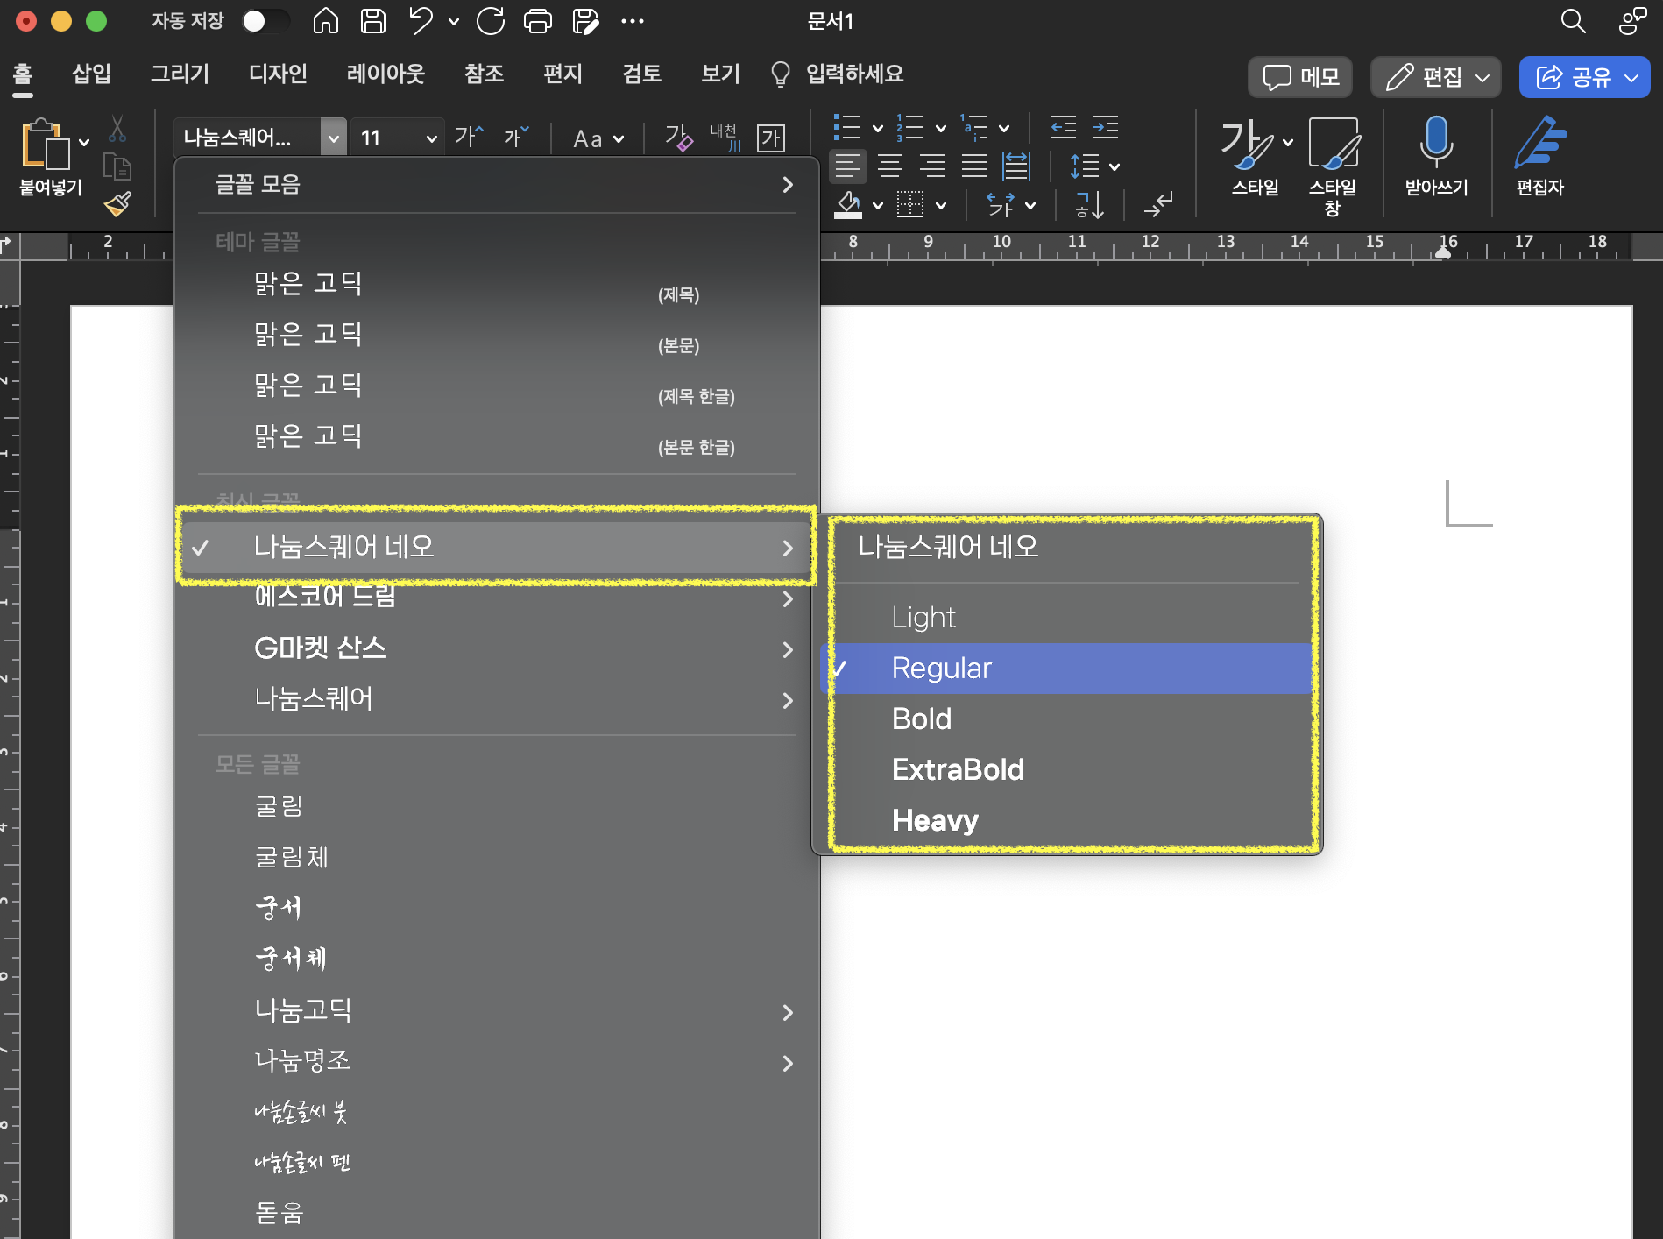Center align the text
The width and height of the screenshot is (1663, 1239).
(x=889, y=166)
